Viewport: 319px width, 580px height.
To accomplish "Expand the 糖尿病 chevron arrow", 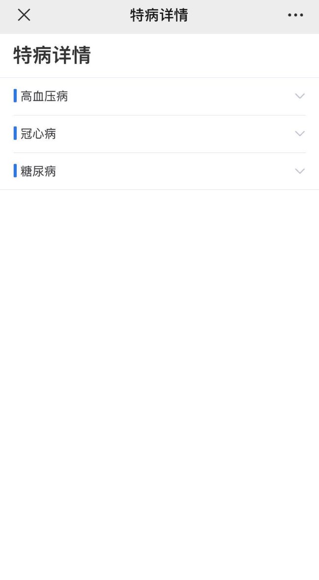I will pyautogui.click(x=300, y=171).
